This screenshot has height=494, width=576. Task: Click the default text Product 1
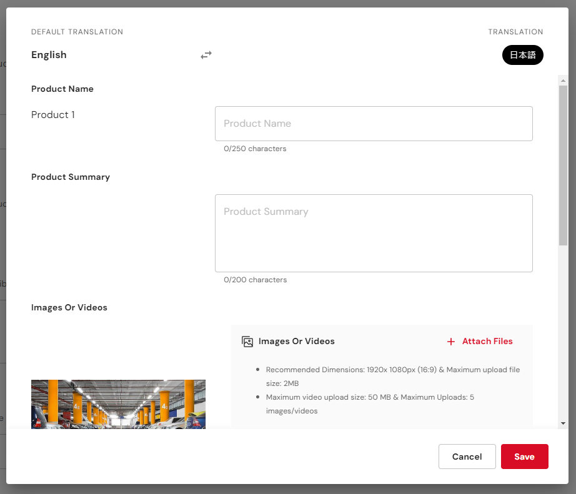53,115
